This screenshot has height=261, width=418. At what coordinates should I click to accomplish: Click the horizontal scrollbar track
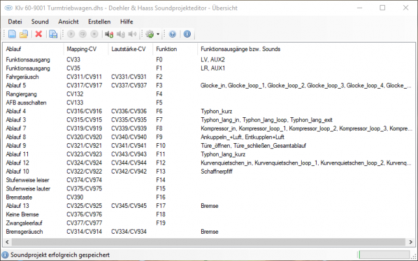pos(209,242)
